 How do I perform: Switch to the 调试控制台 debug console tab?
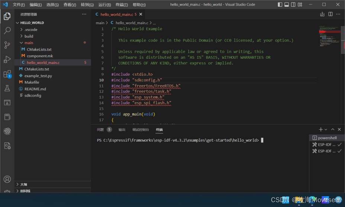141,130
